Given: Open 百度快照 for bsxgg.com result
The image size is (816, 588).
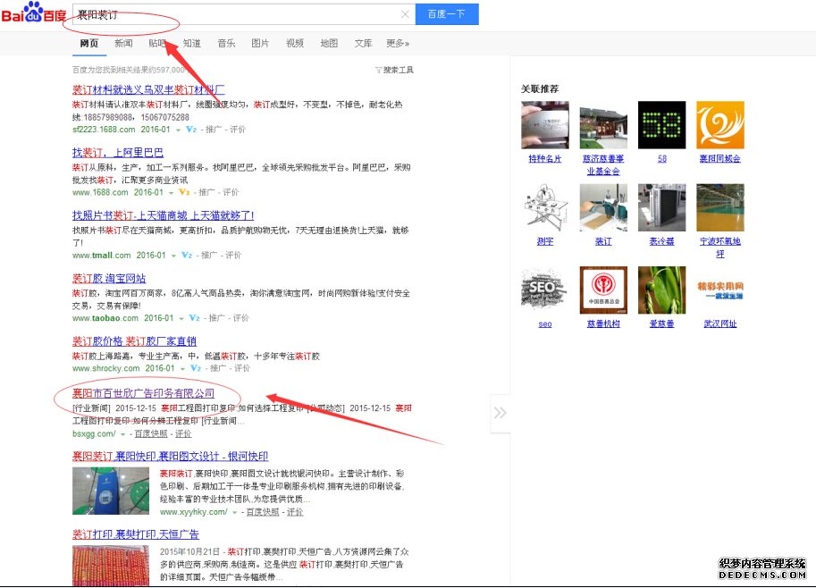Looking at the screenshot, I should 151,433.
